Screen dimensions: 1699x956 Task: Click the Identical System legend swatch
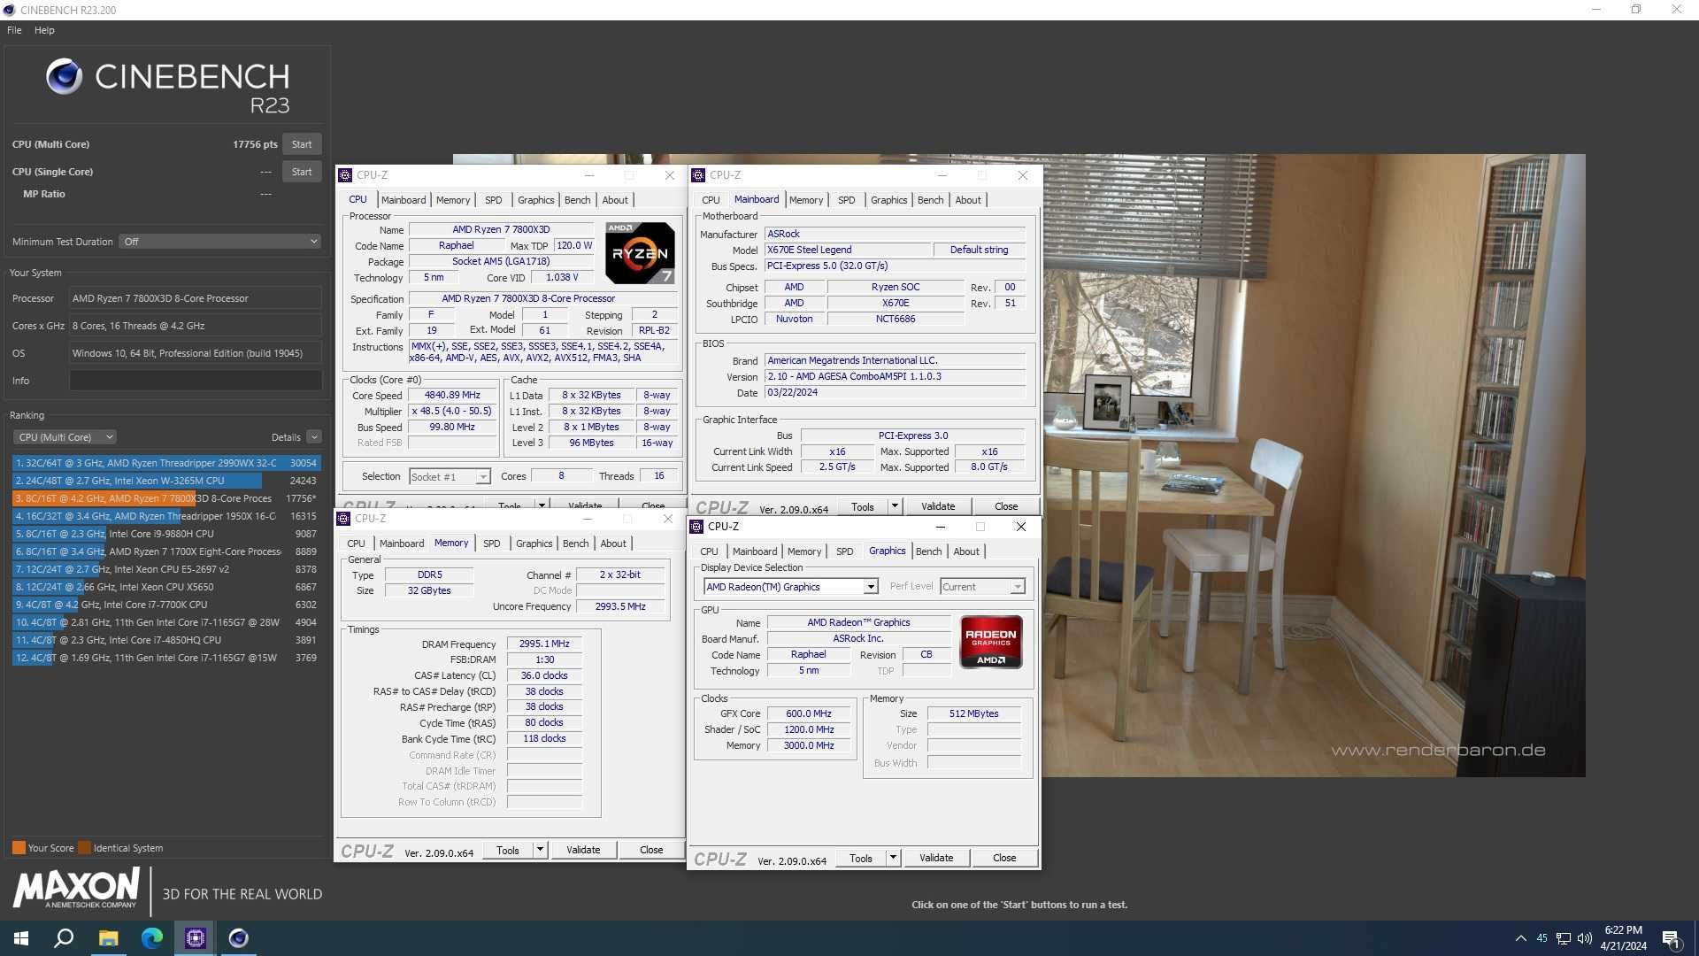pyautogui.click(x=84, y=848)
